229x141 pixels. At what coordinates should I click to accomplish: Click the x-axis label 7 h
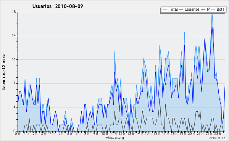78,133
